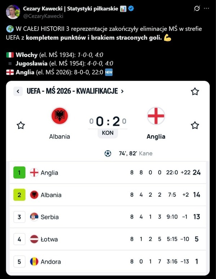Select the Anglia row in standings
Screen dimensions: 216x279
(107, 173)
